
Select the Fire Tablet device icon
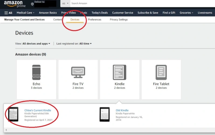pyautogui.click(x=161, y=72)
